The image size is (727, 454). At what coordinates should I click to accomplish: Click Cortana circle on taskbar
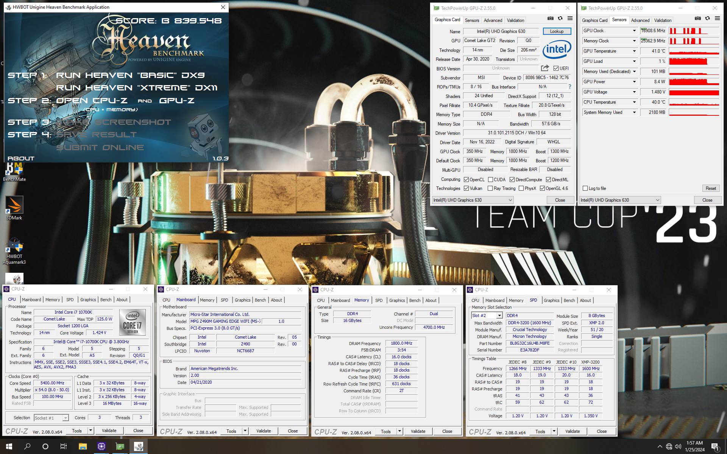pyautogui.click(x=45, y=446)
